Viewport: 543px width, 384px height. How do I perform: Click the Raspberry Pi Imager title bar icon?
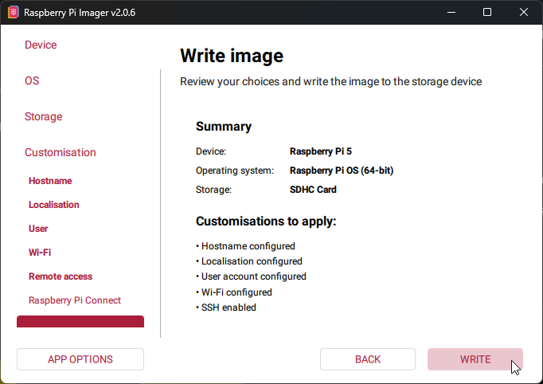[x=13, y=13]
